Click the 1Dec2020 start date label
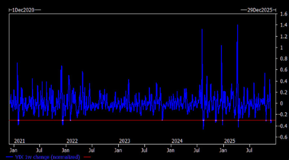The height and width of the screenshot is (160, 289). (x=23, y=10)
